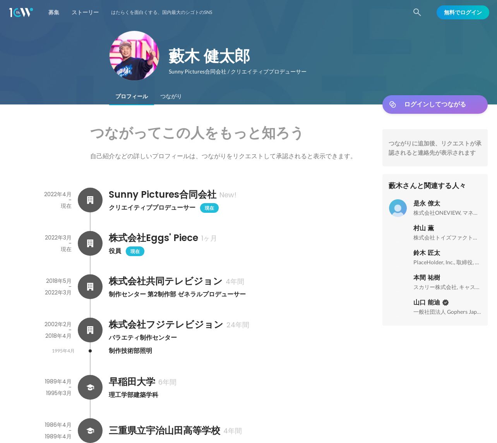Image resolution: width=497 pixels, height=443 pixels.
Task: Click the 無料でログイン button
Action: (463, 12)
